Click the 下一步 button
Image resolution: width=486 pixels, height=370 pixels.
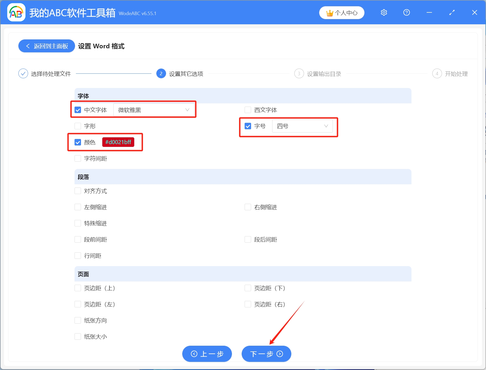266,354
